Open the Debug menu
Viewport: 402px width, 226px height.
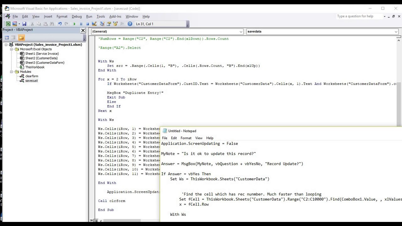coord(77,16)
